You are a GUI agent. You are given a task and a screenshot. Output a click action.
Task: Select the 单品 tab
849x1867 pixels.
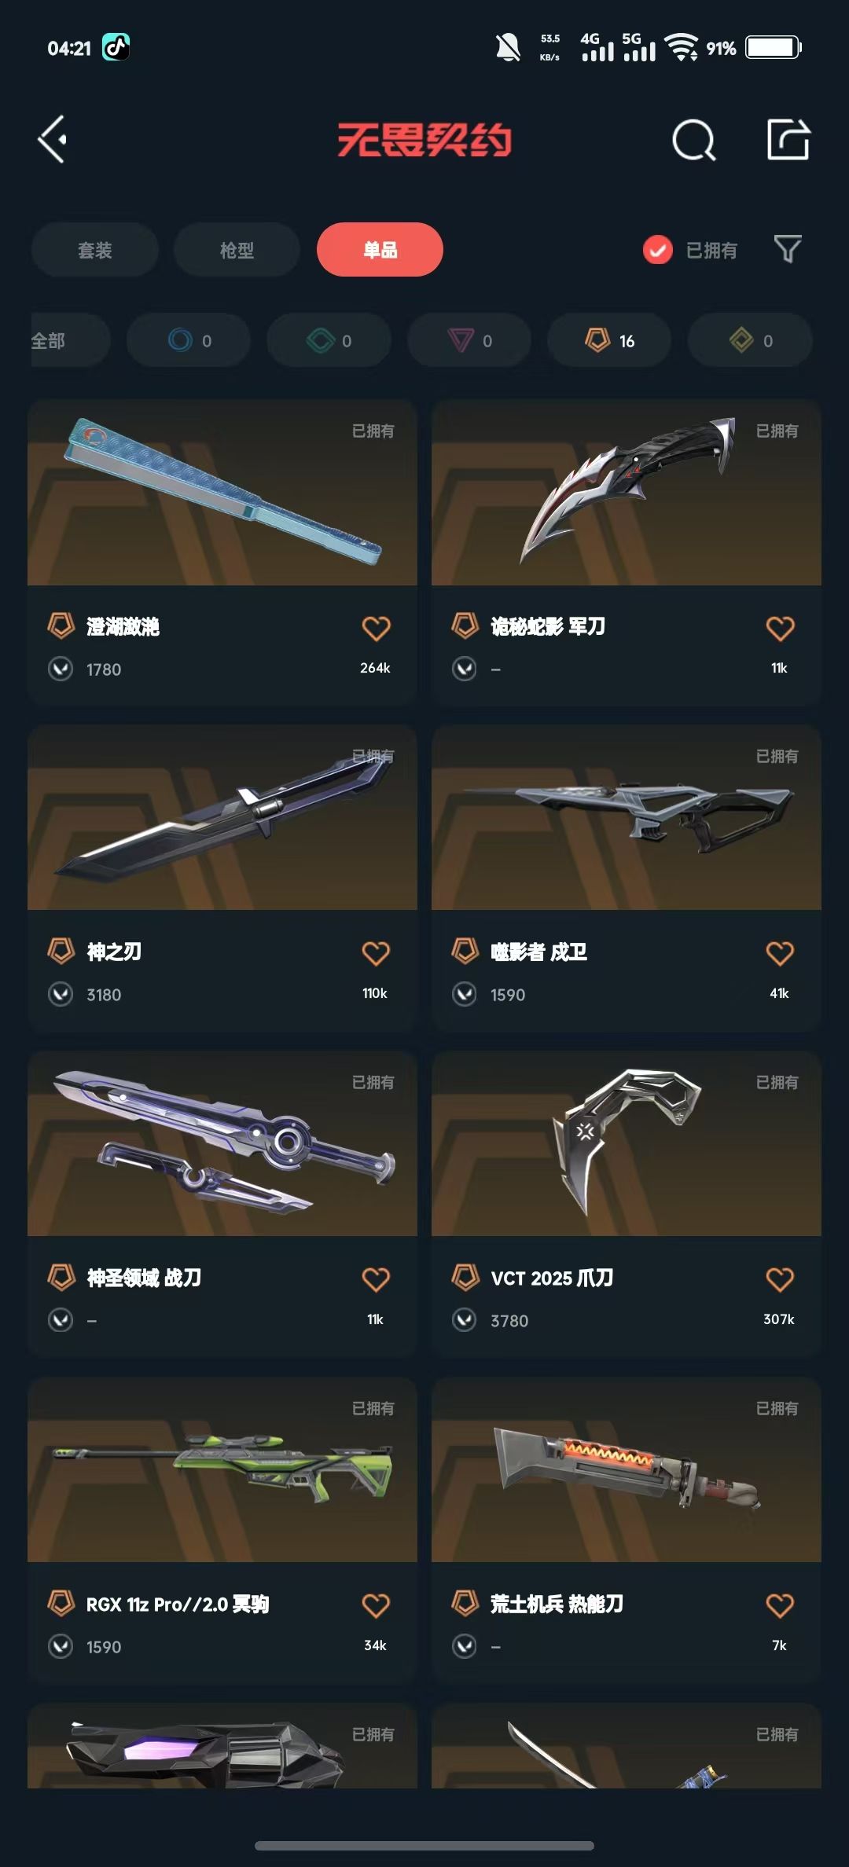point(380,250)
